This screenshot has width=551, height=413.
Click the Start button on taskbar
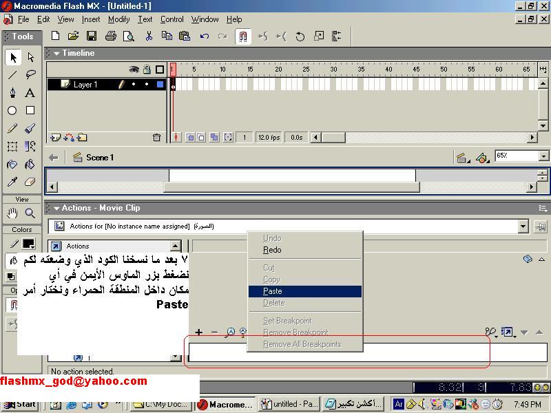(20, 404)
